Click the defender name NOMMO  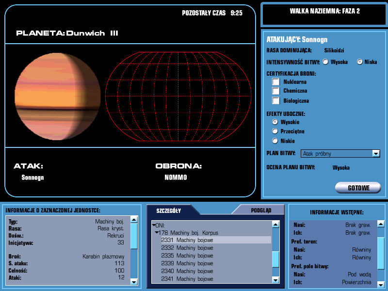click(176, 177)
